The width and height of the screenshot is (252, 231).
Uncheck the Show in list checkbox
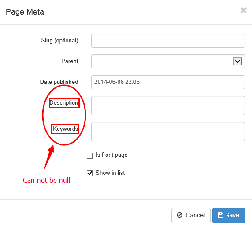pos(89,173)
